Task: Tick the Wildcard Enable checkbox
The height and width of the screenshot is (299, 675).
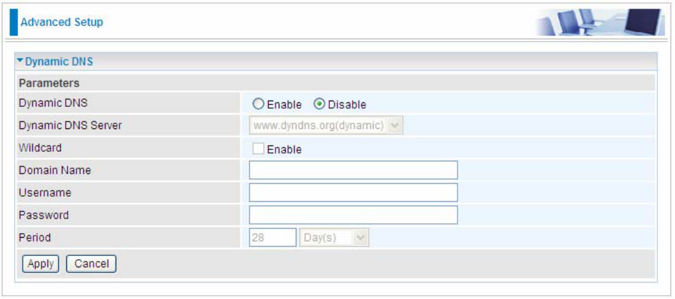Action: (258, 149)
